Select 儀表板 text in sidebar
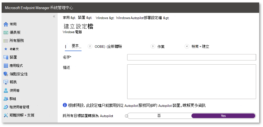Image resolution: width=263 pixels, height=127 pixels. click(15, 32)
